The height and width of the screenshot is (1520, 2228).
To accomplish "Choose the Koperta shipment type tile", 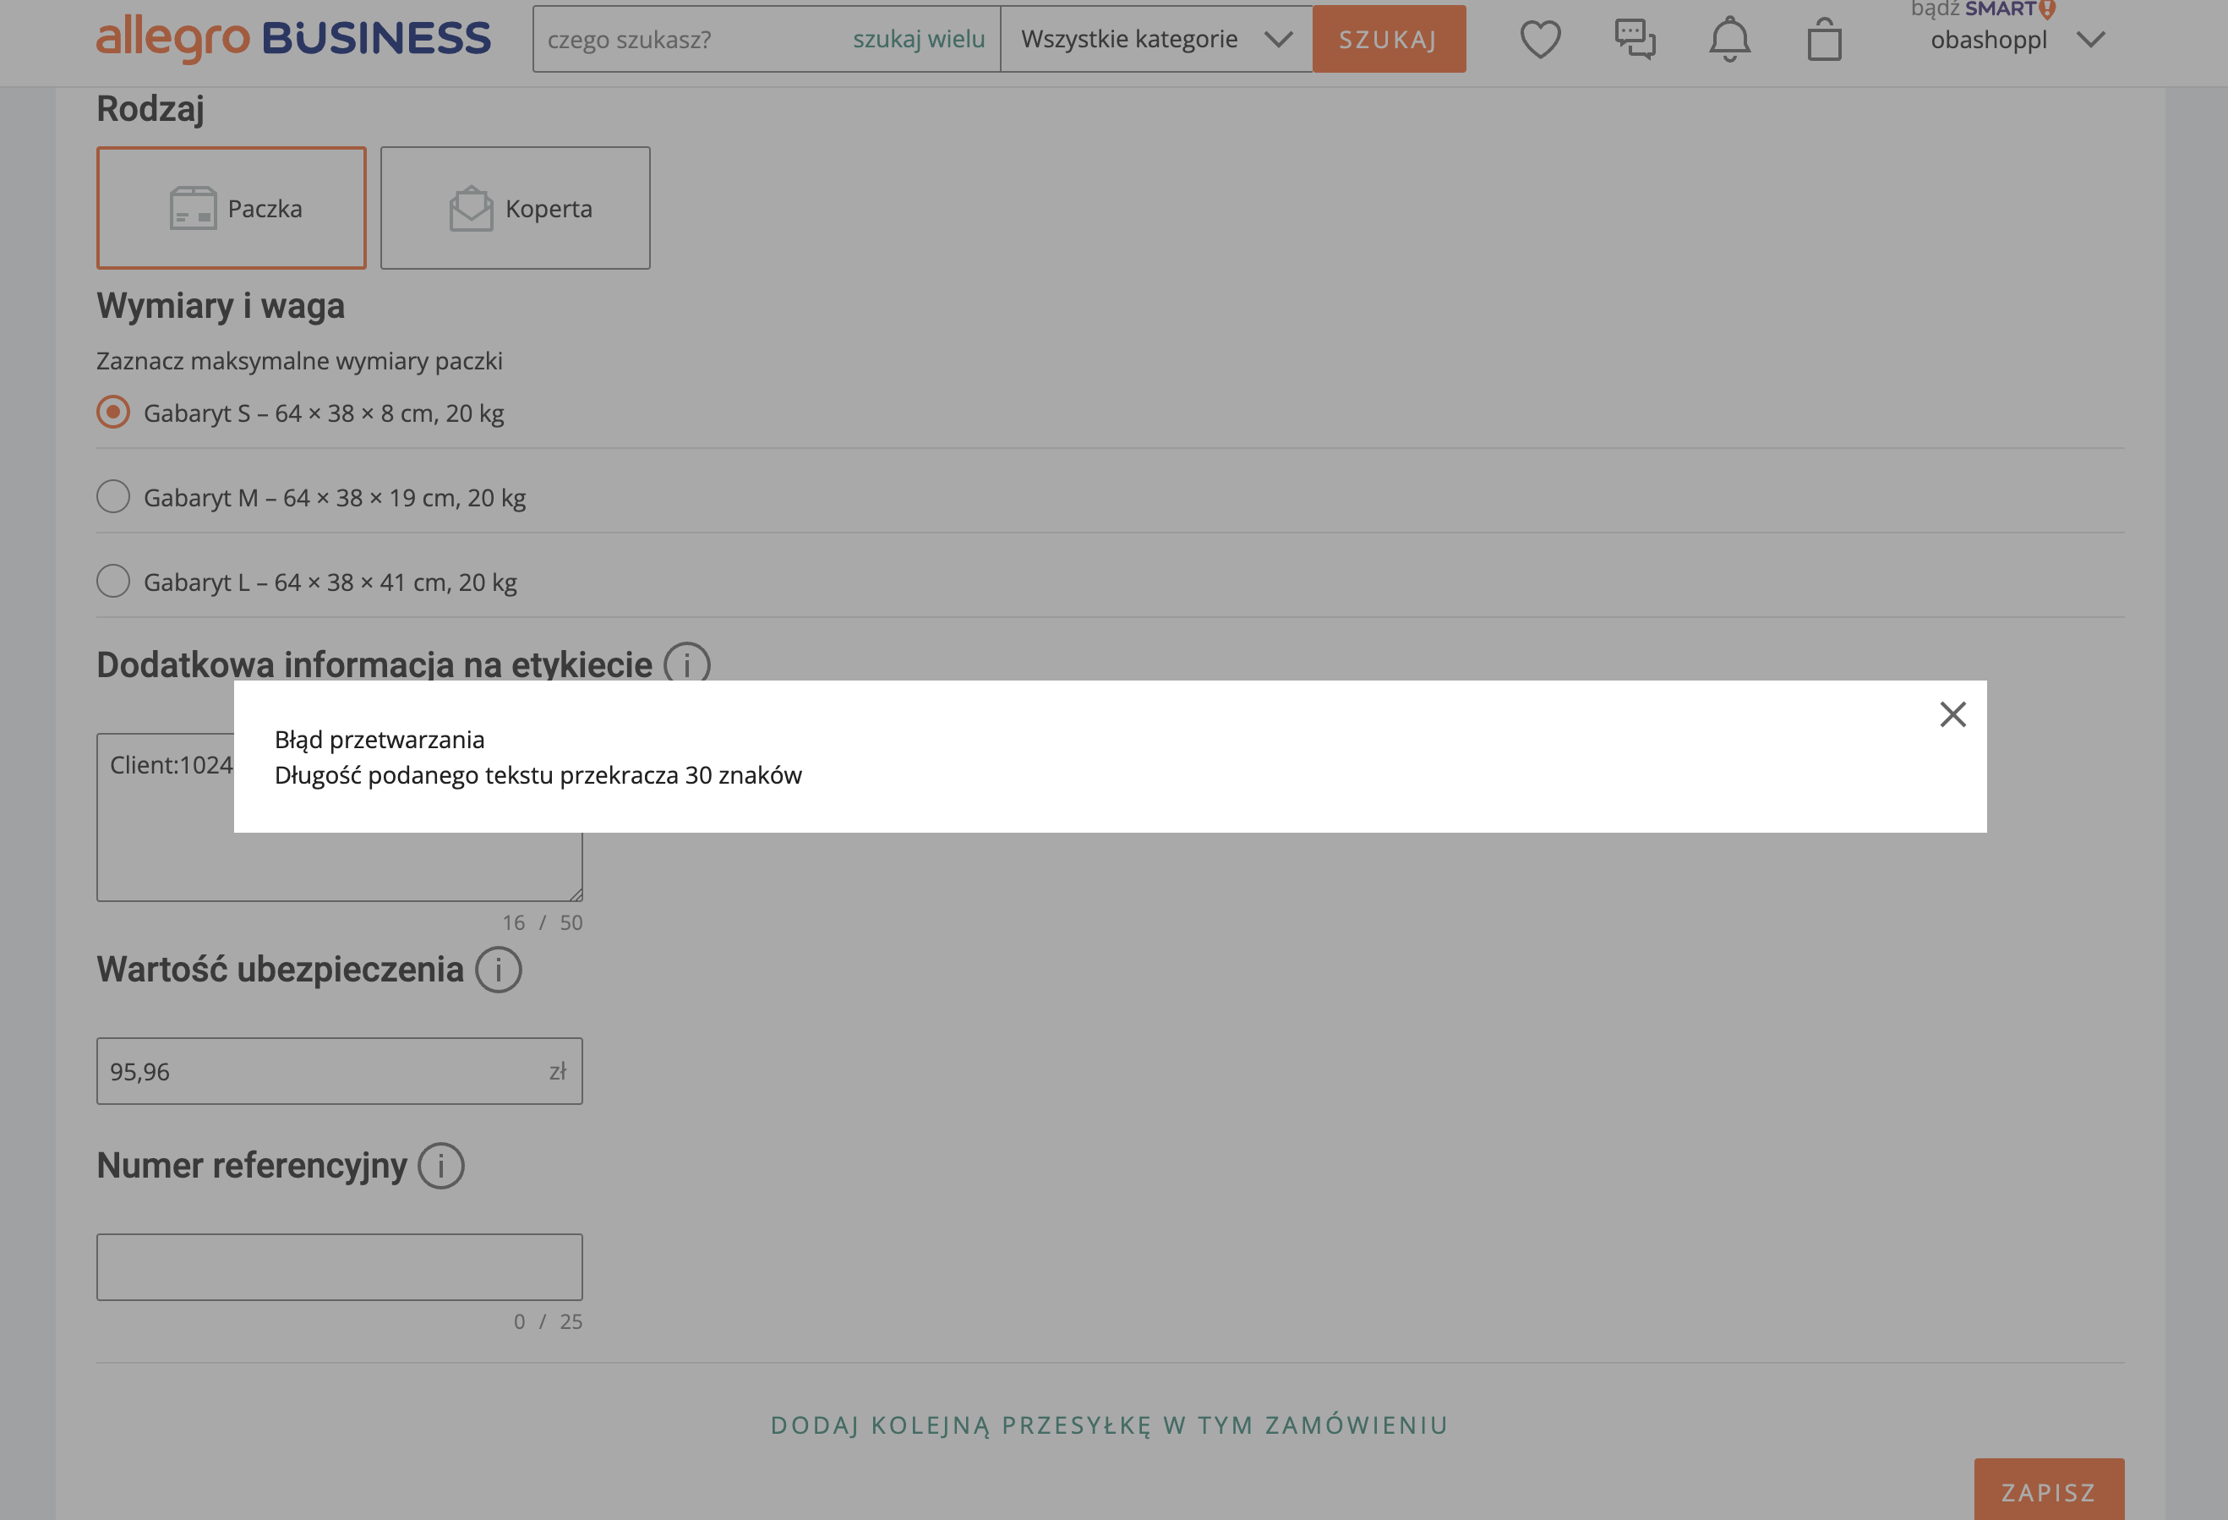I will [x=515, y=208].
